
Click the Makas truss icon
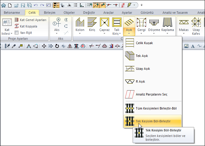coord(184,23)
